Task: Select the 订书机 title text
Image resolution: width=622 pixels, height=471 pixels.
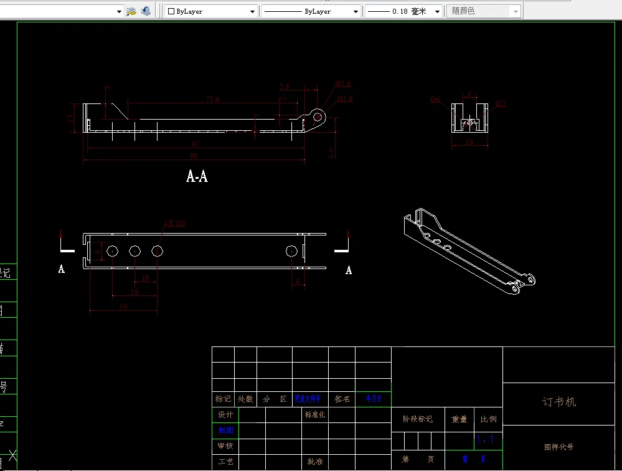Action: [x=559, y=402]
